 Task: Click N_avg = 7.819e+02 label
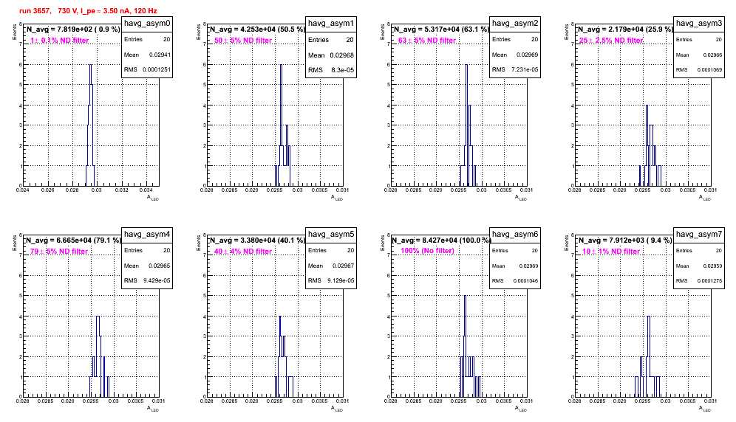pos(72,30)
